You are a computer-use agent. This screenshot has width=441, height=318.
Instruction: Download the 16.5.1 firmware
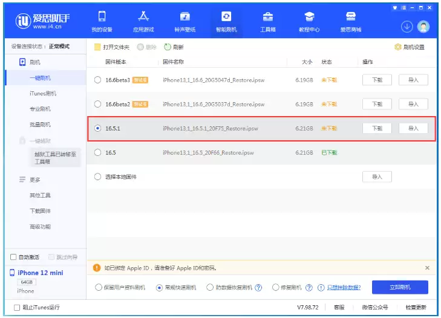click(x=377, y=128)
